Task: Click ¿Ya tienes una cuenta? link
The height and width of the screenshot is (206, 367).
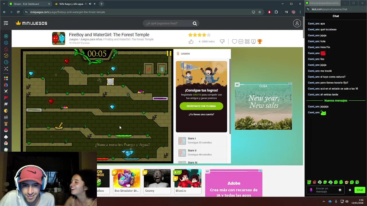Action: click(201, 114)
